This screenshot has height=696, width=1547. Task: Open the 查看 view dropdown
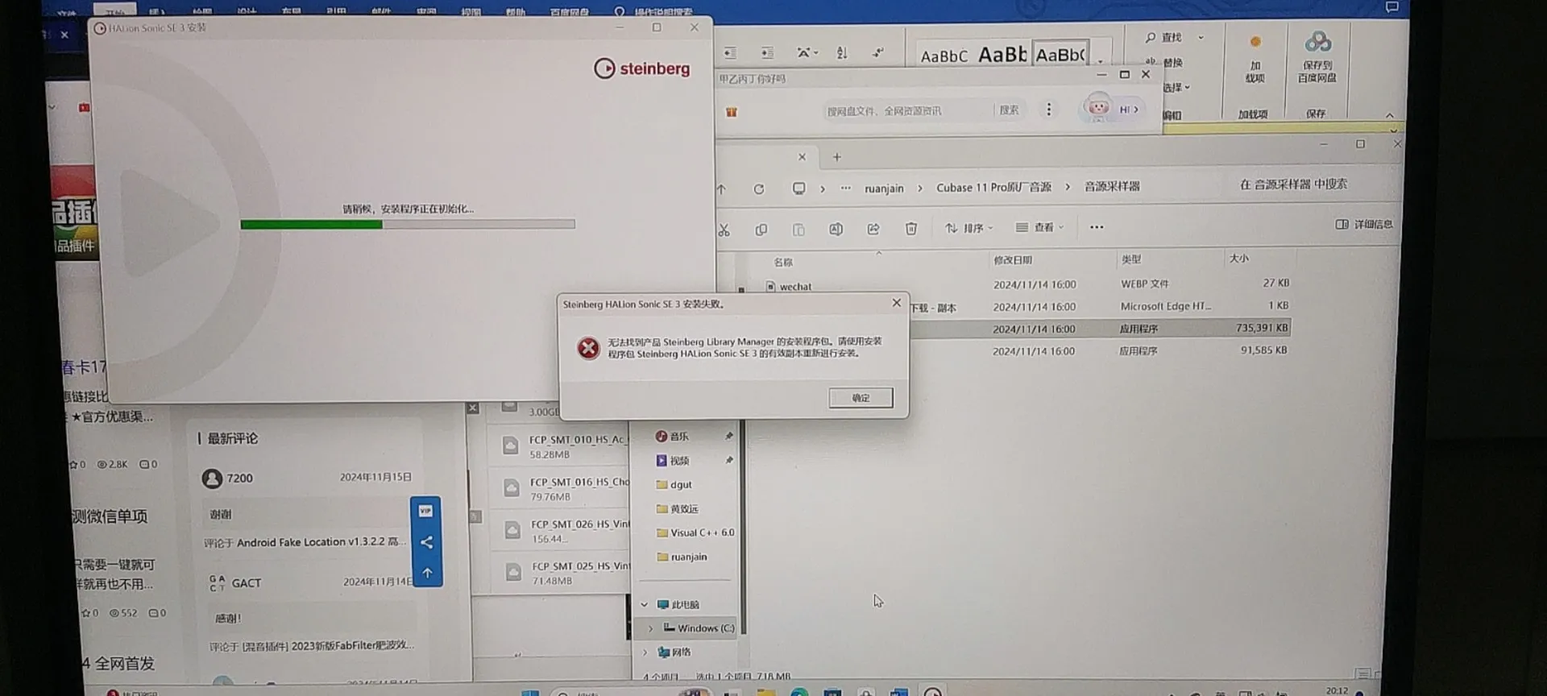pyautogui.click(x=1039, y=228)
